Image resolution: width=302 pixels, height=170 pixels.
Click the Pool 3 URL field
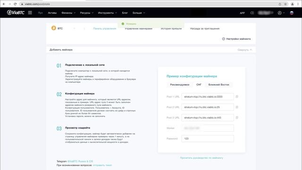coord(208,118)
